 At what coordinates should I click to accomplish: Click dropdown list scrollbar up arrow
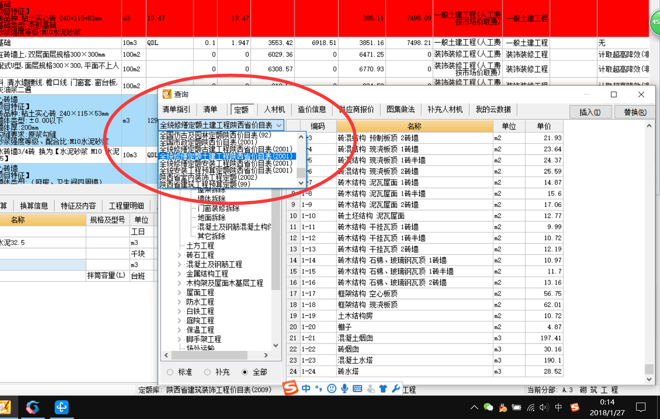point(301,137)
